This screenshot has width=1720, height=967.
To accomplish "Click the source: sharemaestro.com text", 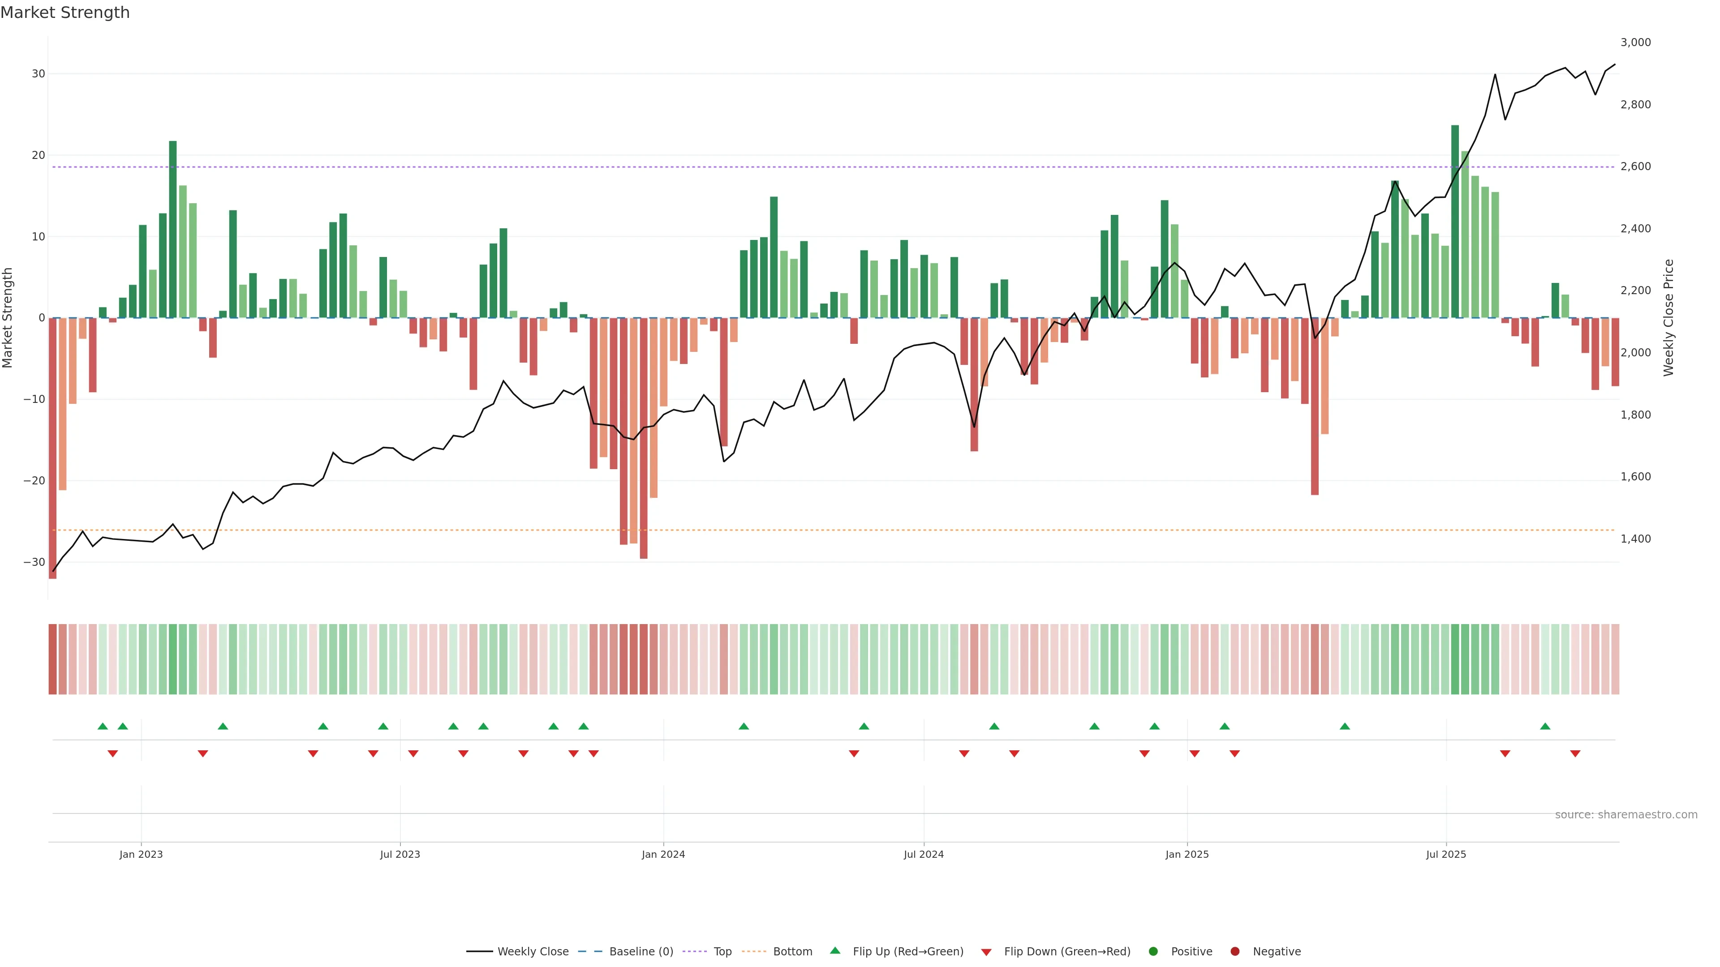I will pos(1626,814).
